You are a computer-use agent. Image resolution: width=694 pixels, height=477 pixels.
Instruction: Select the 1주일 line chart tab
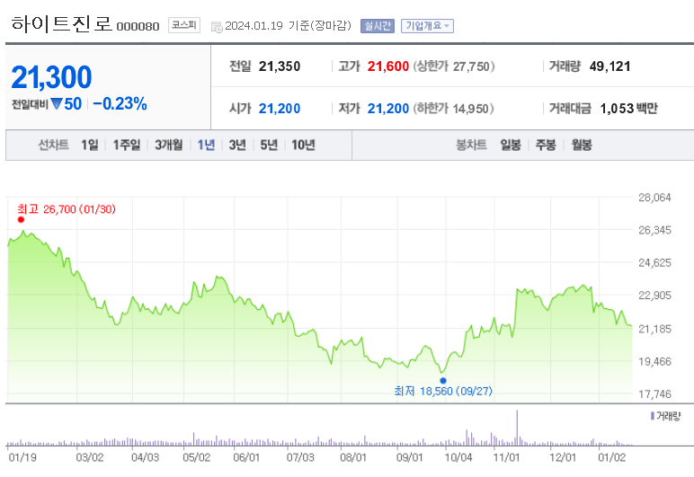click(126, 145)
